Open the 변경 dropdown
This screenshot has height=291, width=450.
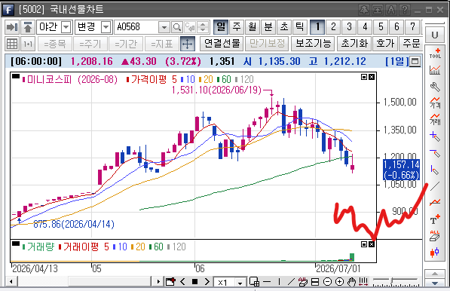pos(106,27)
